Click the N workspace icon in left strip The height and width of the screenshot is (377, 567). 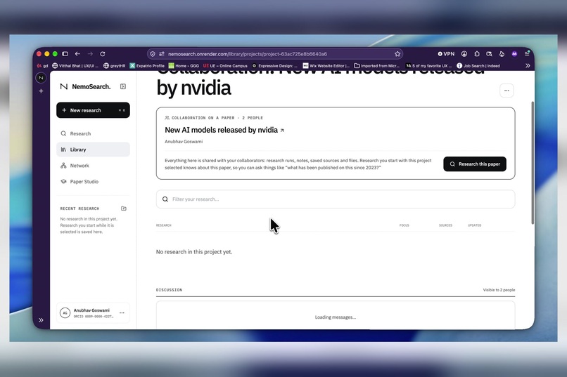41,77
